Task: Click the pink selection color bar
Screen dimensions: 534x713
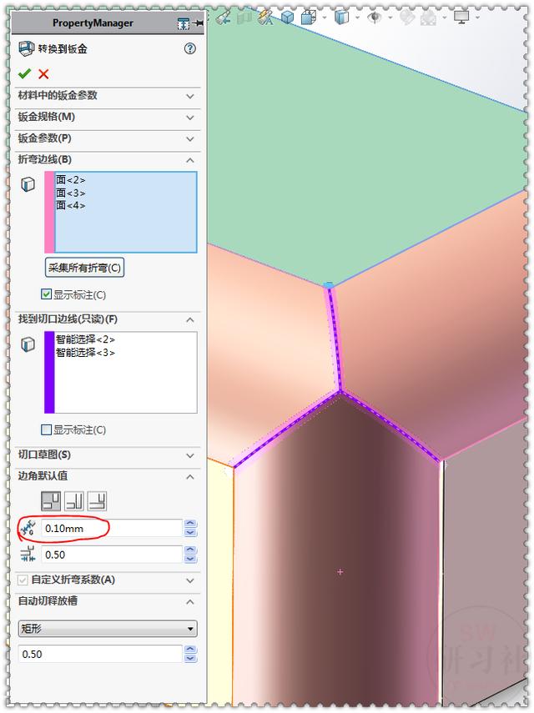Action: pyautogui.click(x=49, y=212)
